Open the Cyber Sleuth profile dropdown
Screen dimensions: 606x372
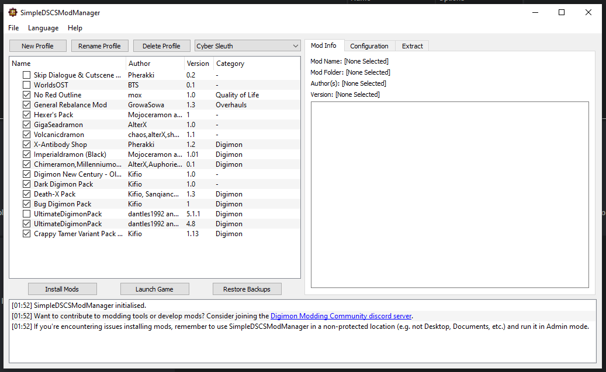click(x=247, y=46)
